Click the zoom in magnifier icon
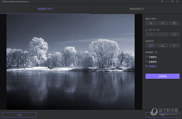 coord(151,23)
